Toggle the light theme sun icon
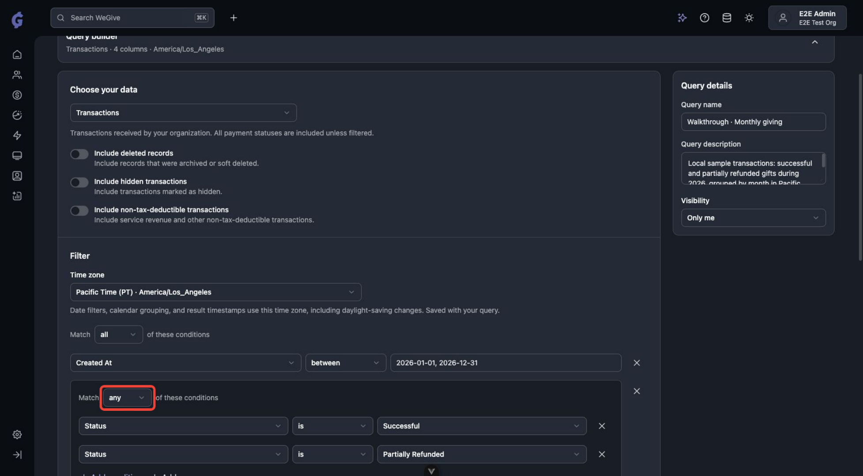Viewport: 863px width, 476px height. [749, 18]
